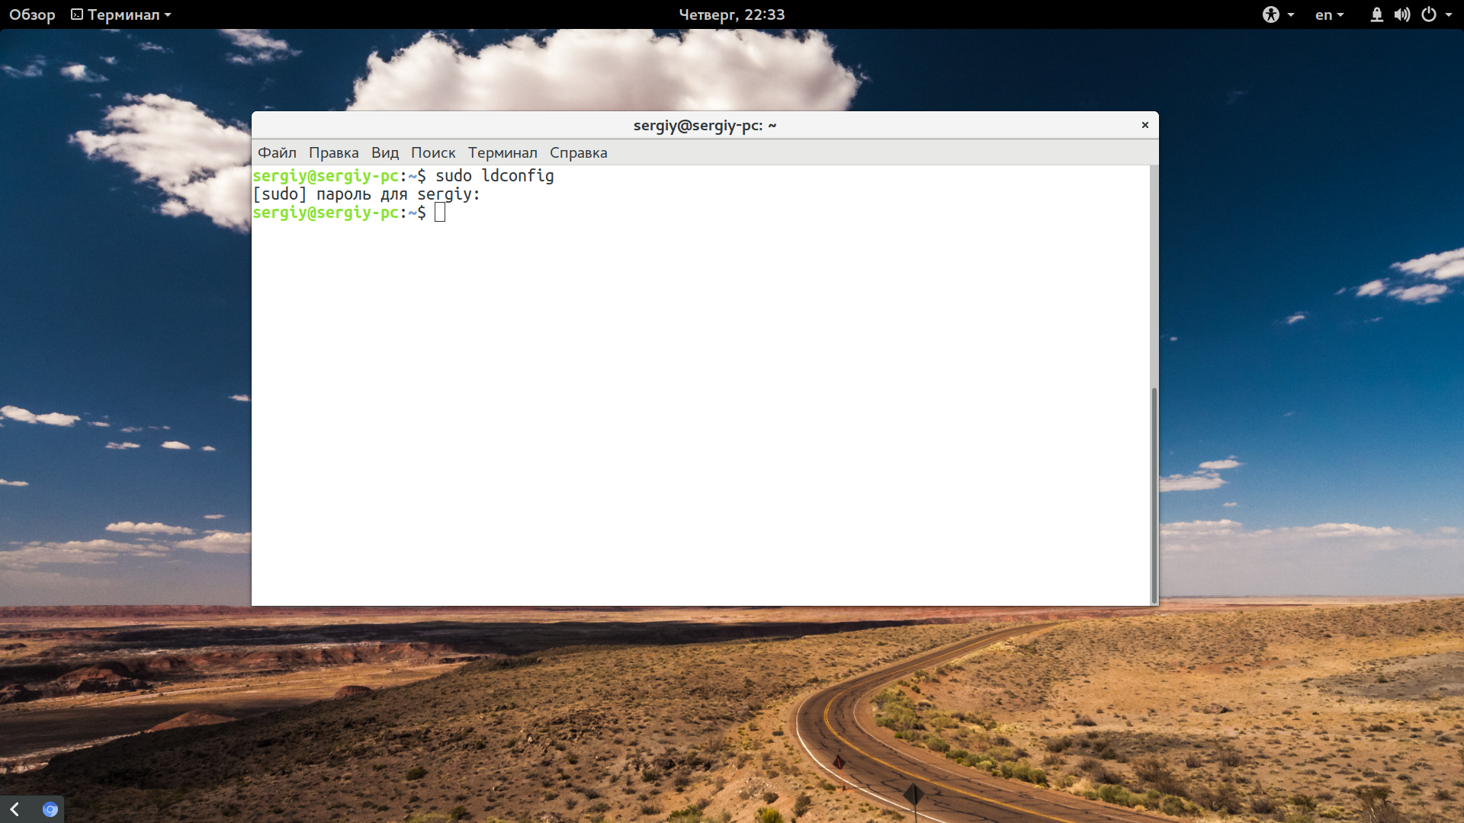Collapse the tray with the left arrow
The width and height of the screenshot is (1464, 823).
pyautogui.click(x=14, y=809)
